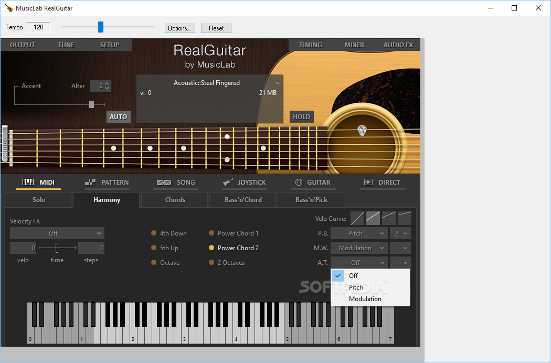Image resolution: width=551 pixels, height=363 pixels.
Task: Click the JOYSTICK guitar icon
Action: 228,182
